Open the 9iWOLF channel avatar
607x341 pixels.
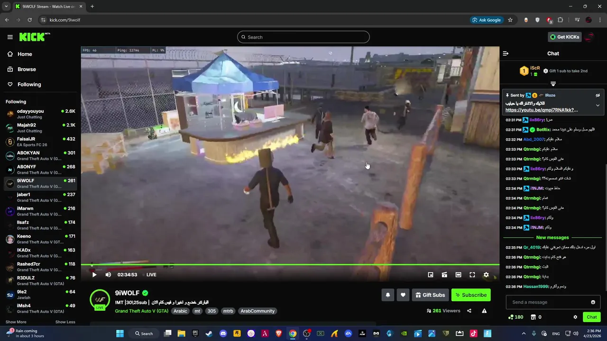pos(100,300)
